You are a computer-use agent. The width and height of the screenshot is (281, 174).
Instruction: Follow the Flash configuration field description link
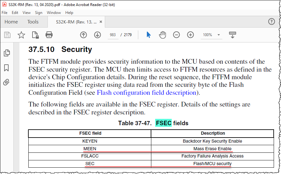click(x=147, y=93)
